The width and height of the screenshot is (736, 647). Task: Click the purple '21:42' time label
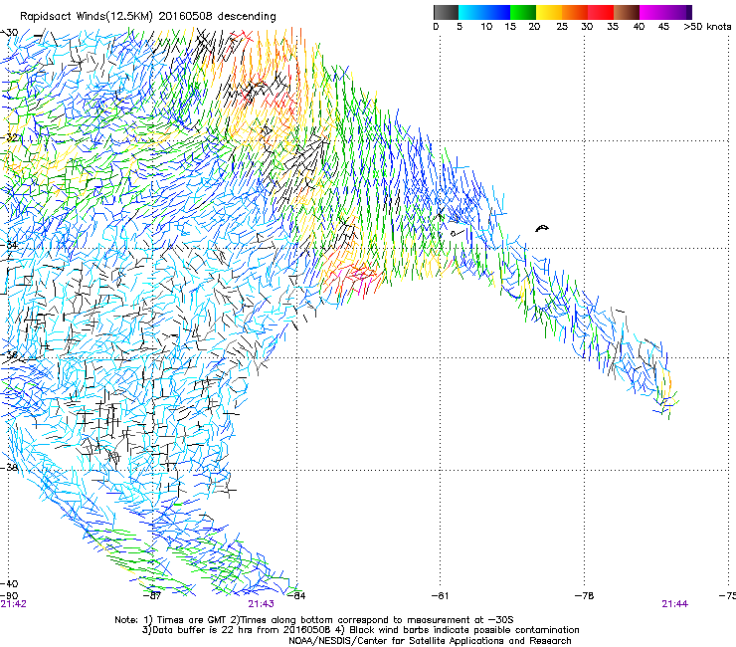(14, 604)
